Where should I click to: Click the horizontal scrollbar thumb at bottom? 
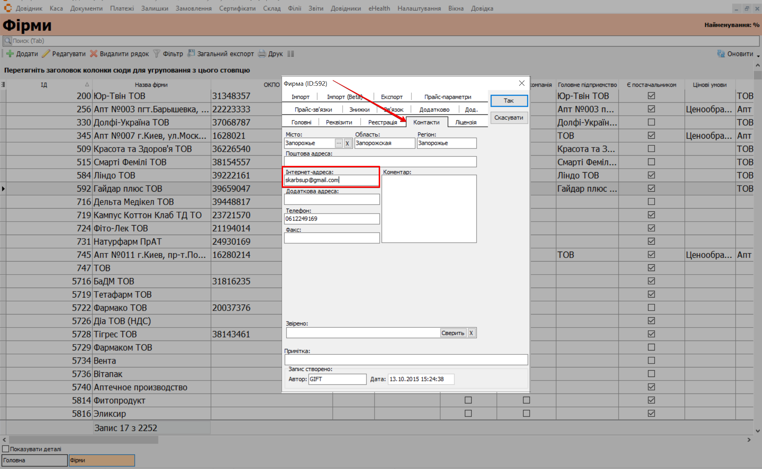[x=83, y=440]
